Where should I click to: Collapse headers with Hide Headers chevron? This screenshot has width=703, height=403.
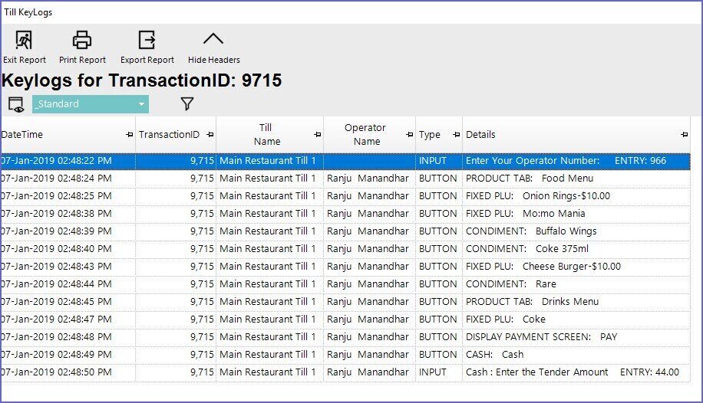coord(213,40)
